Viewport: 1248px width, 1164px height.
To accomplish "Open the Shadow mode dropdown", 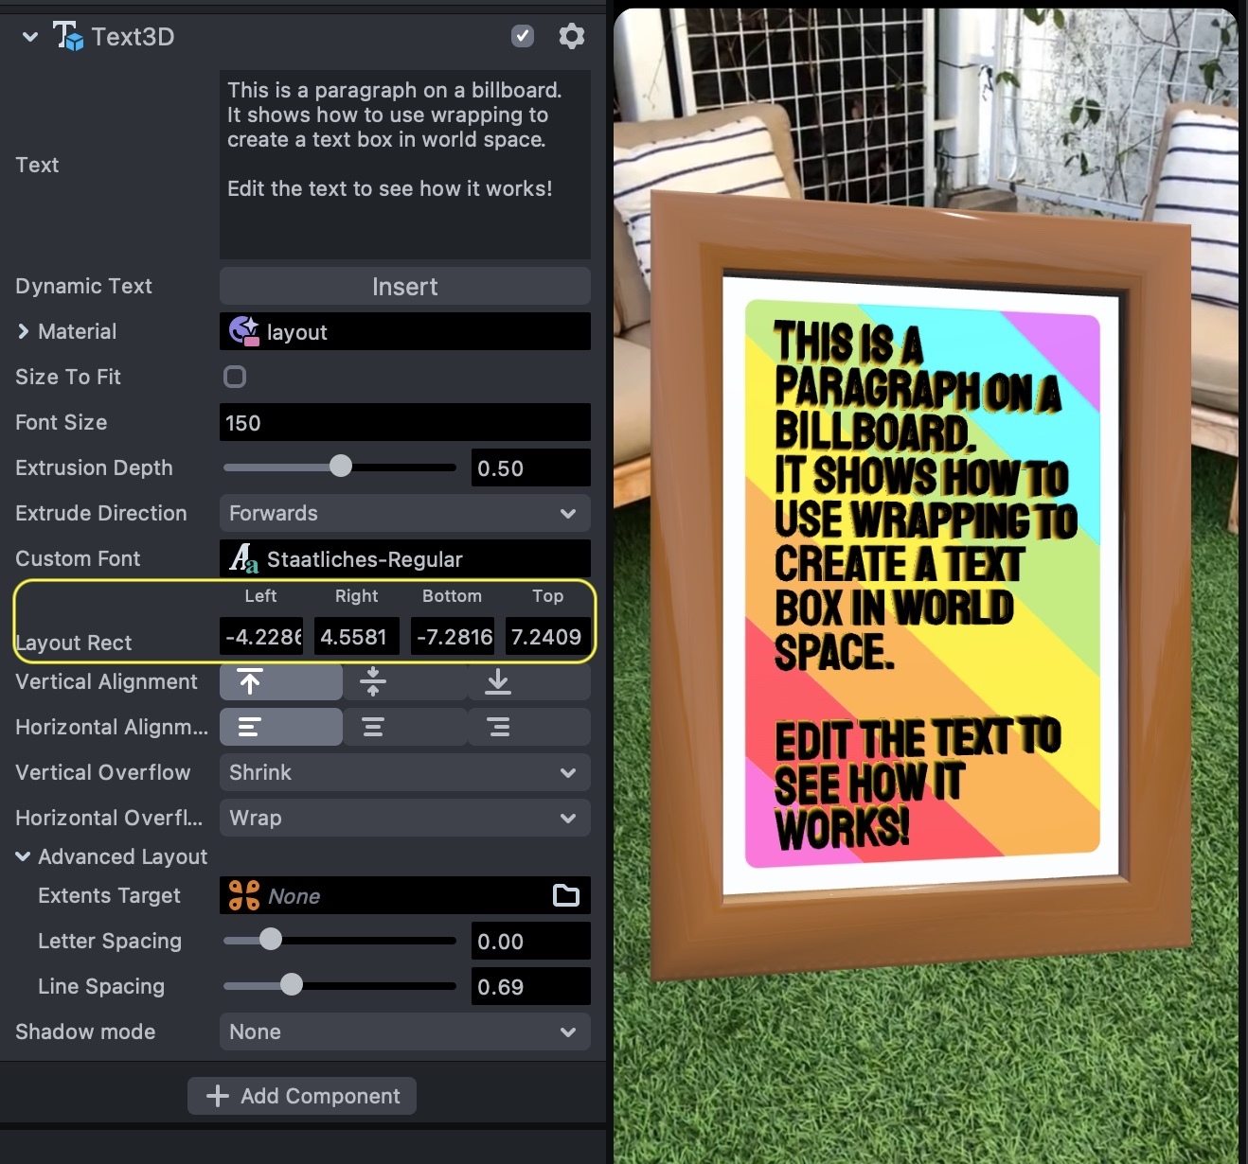I will 404,1032.
